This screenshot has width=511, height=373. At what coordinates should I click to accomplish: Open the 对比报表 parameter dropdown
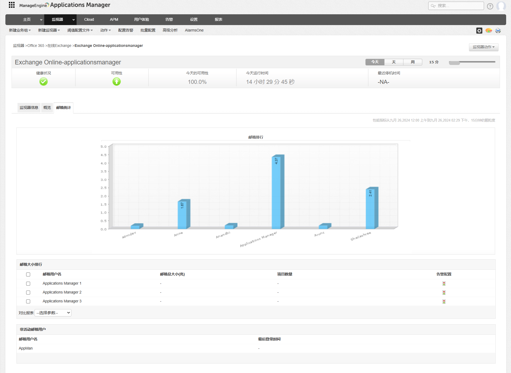pos(53,313)
